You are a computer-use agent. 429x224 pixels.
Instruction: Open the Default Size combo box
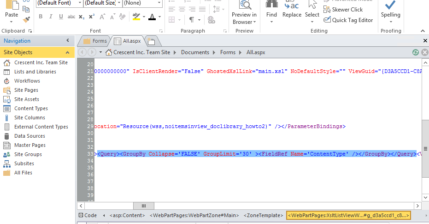[x=103, y=3]
